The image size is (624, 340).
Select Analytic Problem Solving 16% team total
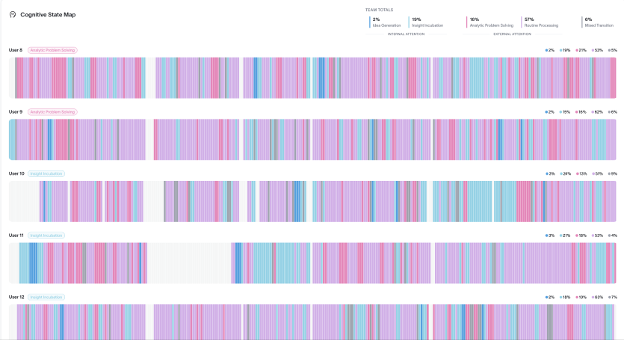pyautogui.click(x=490, y=22)
